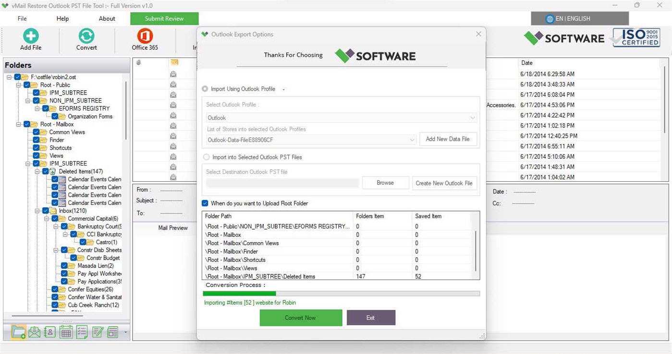672x354 pixels.
Task: Select the Convert toolbar icon
Action: point(86,38)
